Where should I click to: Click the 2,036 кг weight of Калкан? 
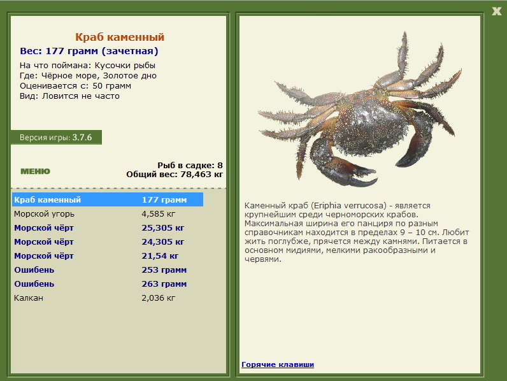coord(159,298)
